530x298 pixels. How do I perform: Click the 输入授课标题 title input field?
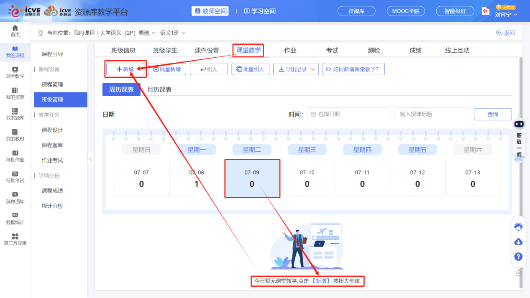432,114
